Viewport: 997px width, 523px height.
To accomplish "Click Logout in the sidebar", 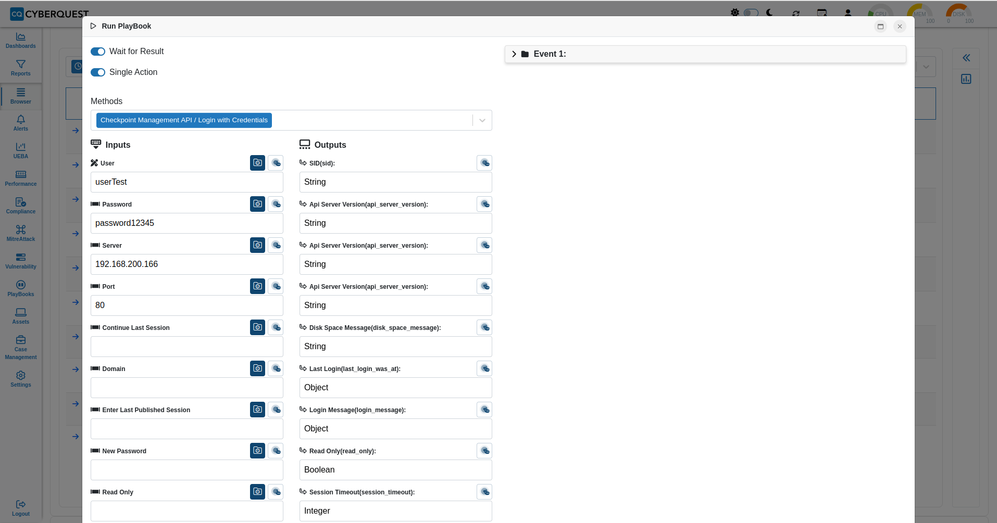I will click(x=21, y=508).
